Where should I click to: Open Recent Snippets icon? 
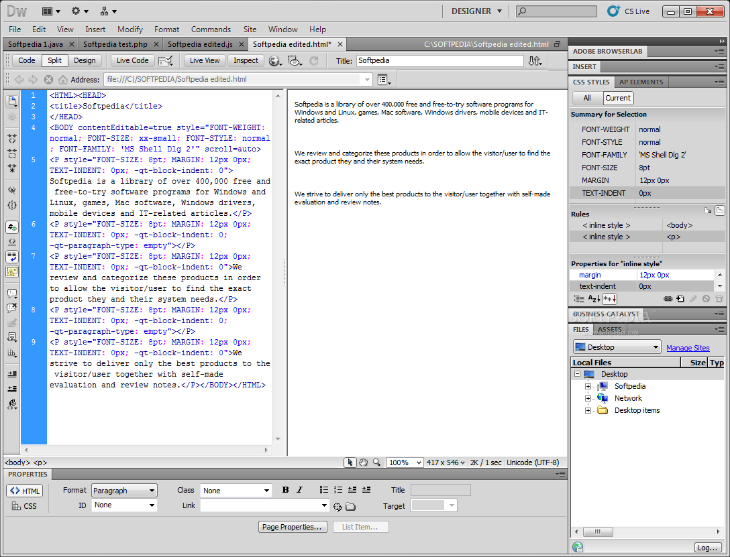(12, 338)
